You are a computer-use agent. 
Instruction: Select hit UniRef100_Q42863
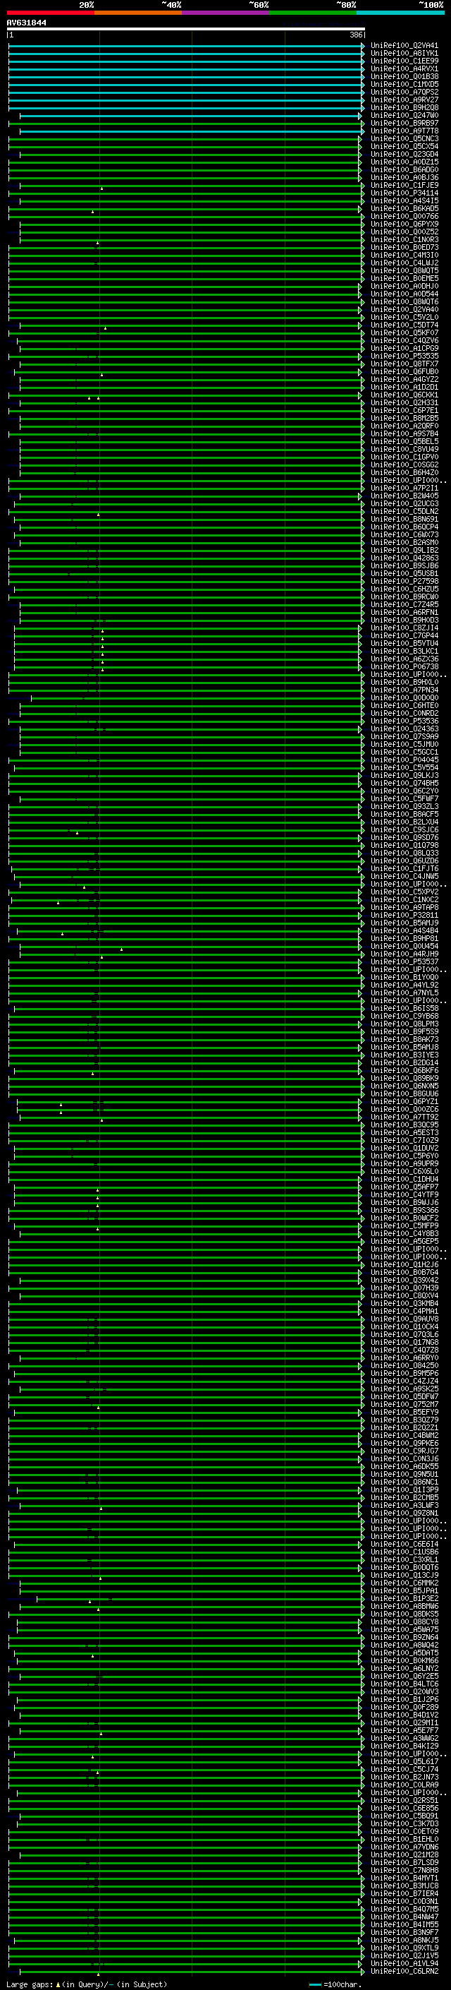pos(404,558)
